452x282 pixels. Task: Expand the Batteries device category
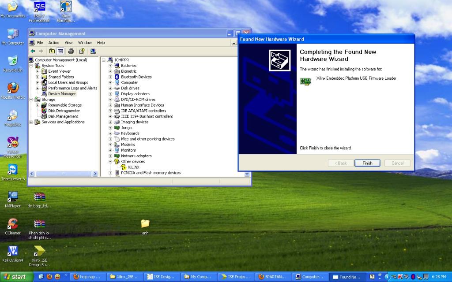[x=110, y=66]
